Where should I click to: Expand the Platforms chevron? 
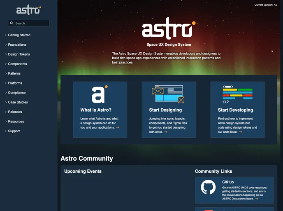pyautogui.click(x=6, y=83)
